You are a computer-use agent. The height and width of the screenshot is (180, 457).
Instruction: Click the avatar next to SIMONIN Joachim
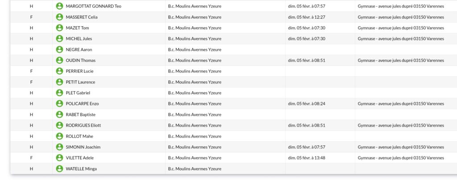click(59, 147)
